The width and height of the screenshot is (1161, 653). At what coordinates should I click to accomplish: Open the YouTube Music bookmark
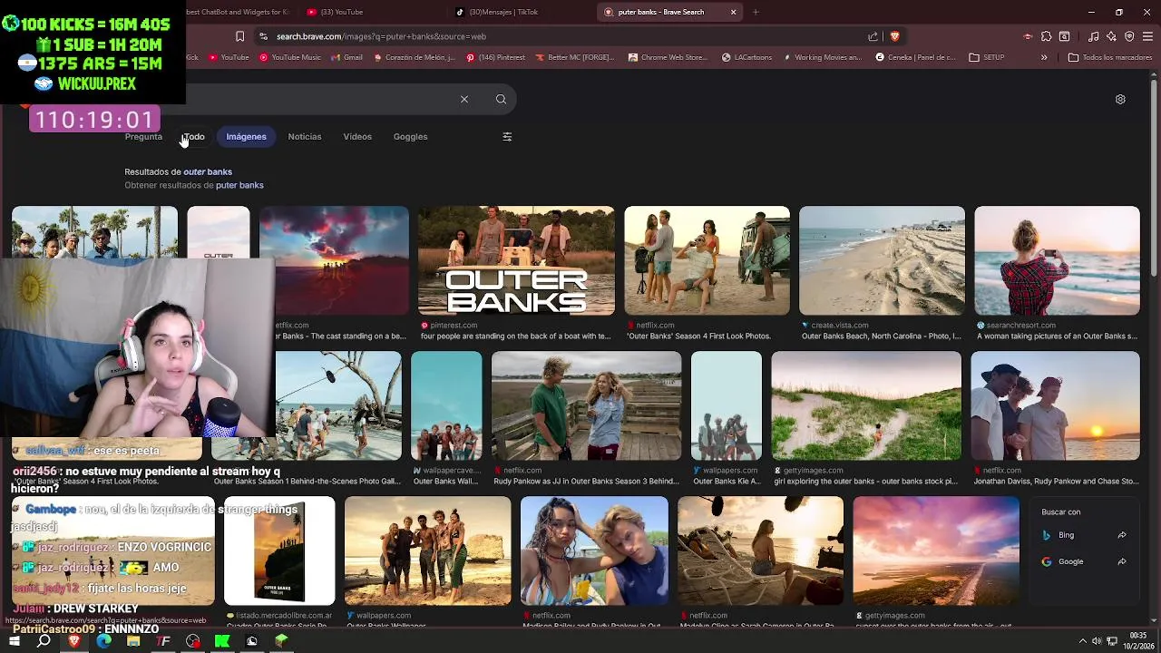tap(290, 57)
